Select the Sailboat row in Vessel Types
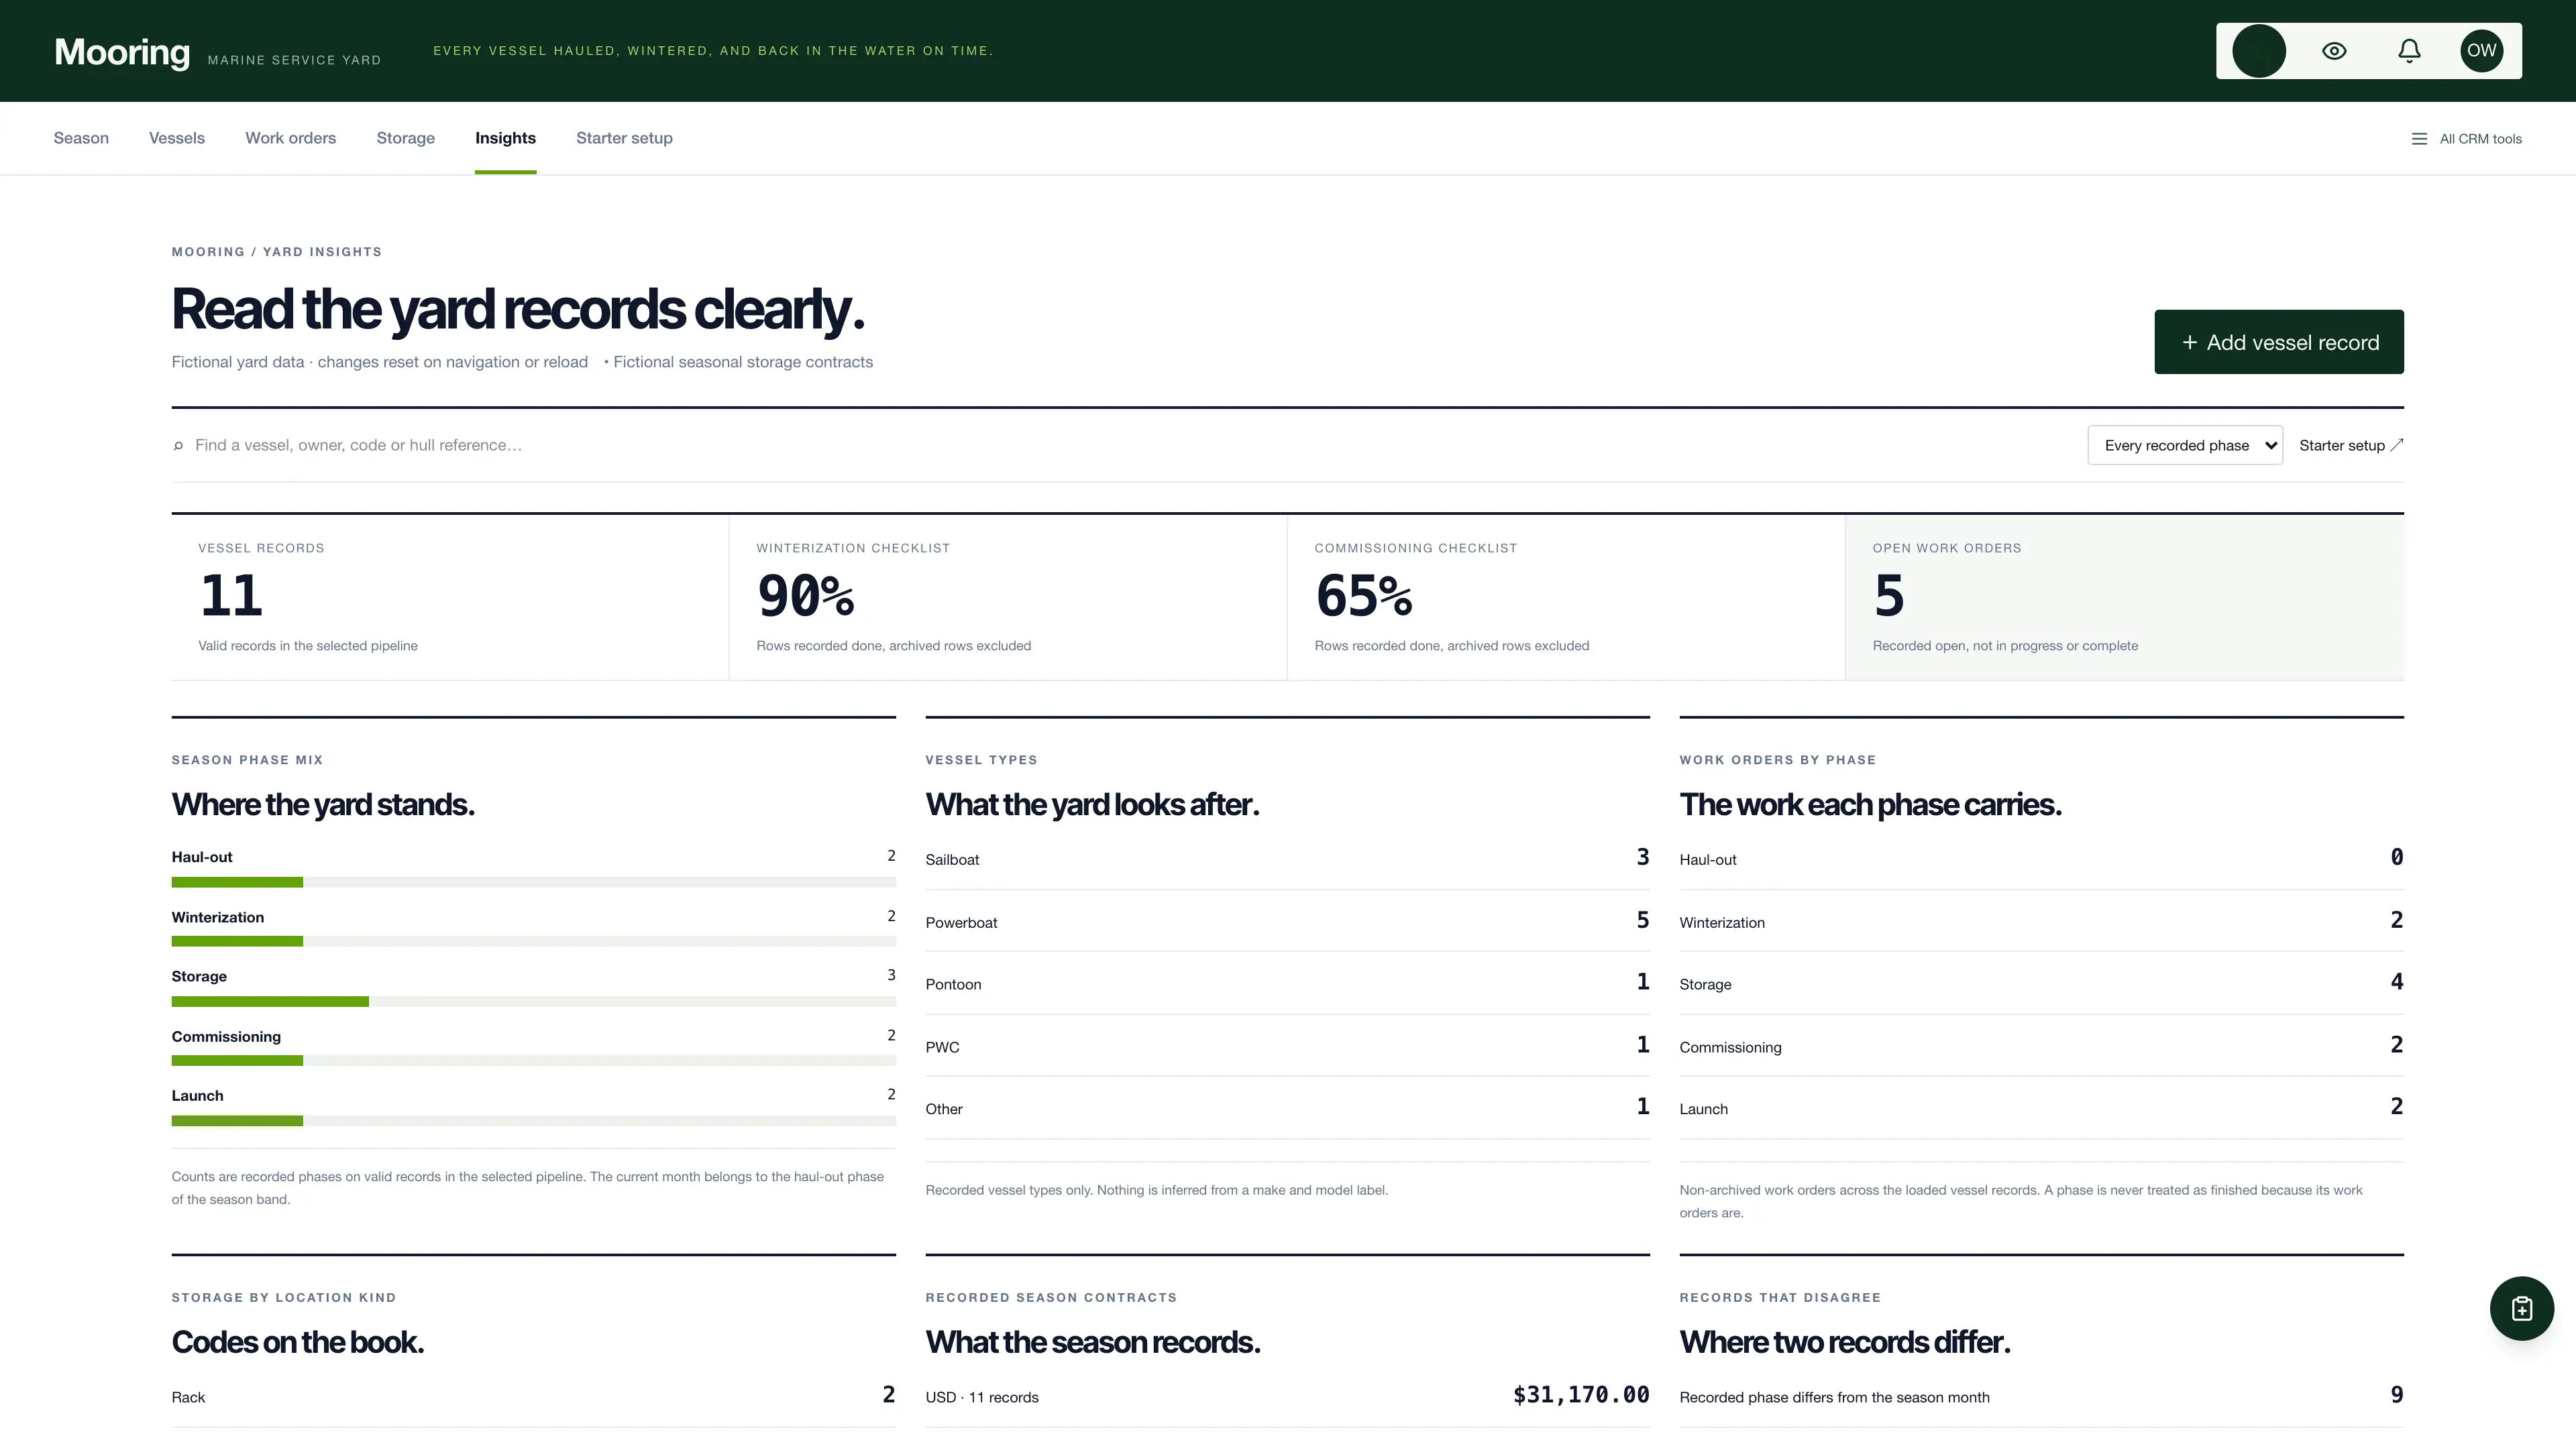Image resolution: width=2576 pixels, height=1448 pixels. 1287,858
